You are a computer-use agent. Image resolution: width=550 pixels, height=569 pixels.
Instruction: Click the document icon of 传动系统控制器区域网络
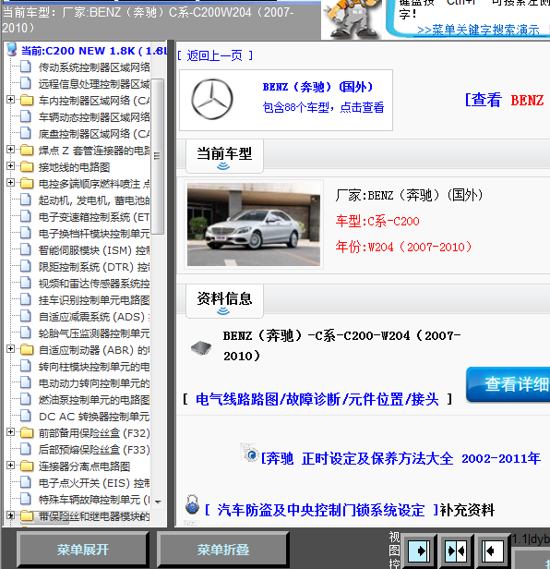pyautogui.click(x=26, y=67)
